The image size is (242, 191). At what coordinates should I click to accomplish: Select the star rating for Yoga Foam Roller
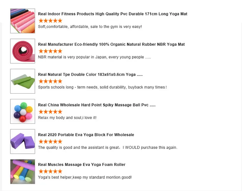(x=50, y=171)
